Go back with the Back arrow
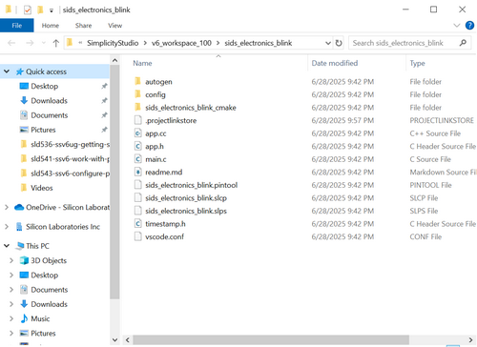 (x=11, y=43)
